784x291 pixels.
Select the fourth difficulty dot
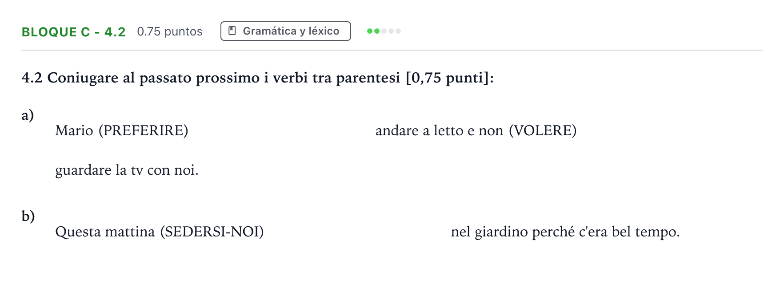point(391,31)
